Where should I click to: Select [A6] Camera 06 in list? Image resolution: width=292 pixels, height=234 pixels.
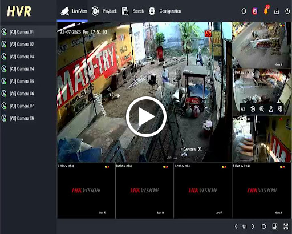28,94
